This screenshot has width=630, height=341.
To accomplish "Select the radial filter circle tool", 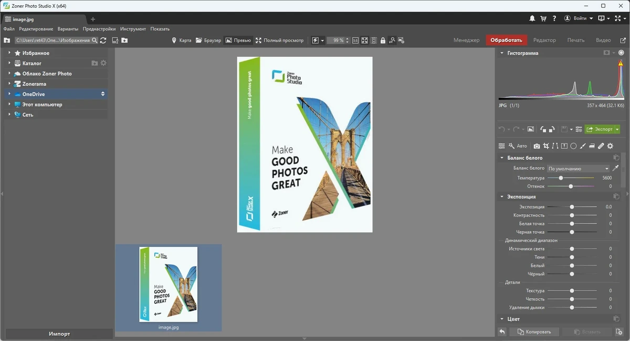I will pos(573,146).
